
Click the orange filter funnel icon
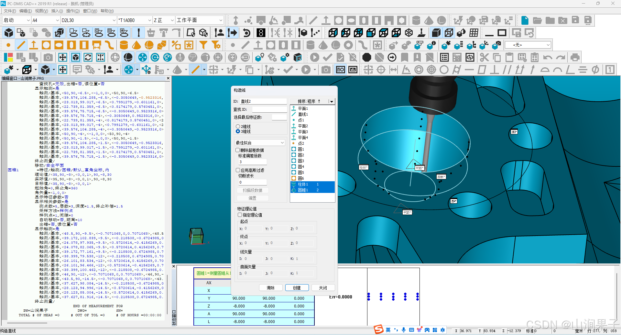(x=203, y=45)
